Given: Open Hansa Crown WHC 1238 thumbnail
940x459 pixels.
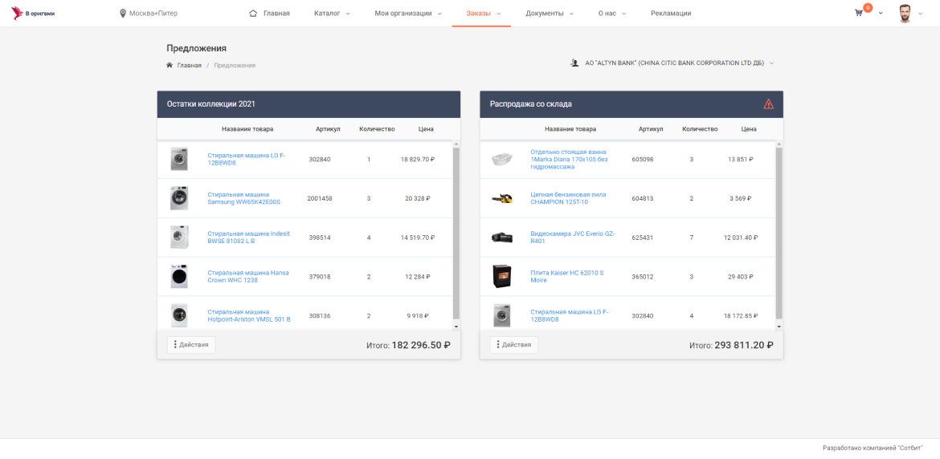Looking at the screenshot, I should pyautogui.click(x=178, y=277).
